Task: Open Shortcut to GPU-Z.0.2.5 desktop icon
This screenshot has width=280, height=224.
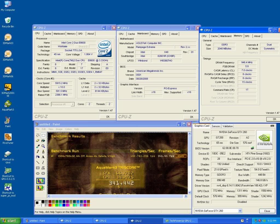Action: click(8, 174)
